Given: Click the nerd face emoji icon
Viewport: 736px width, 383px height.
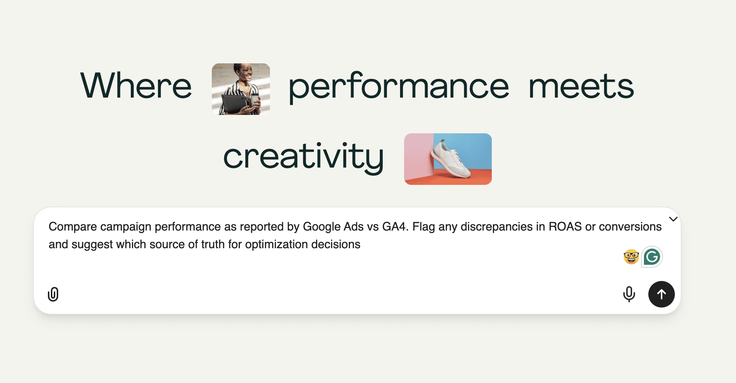Looking at the screenshot, I should (631, 257).
